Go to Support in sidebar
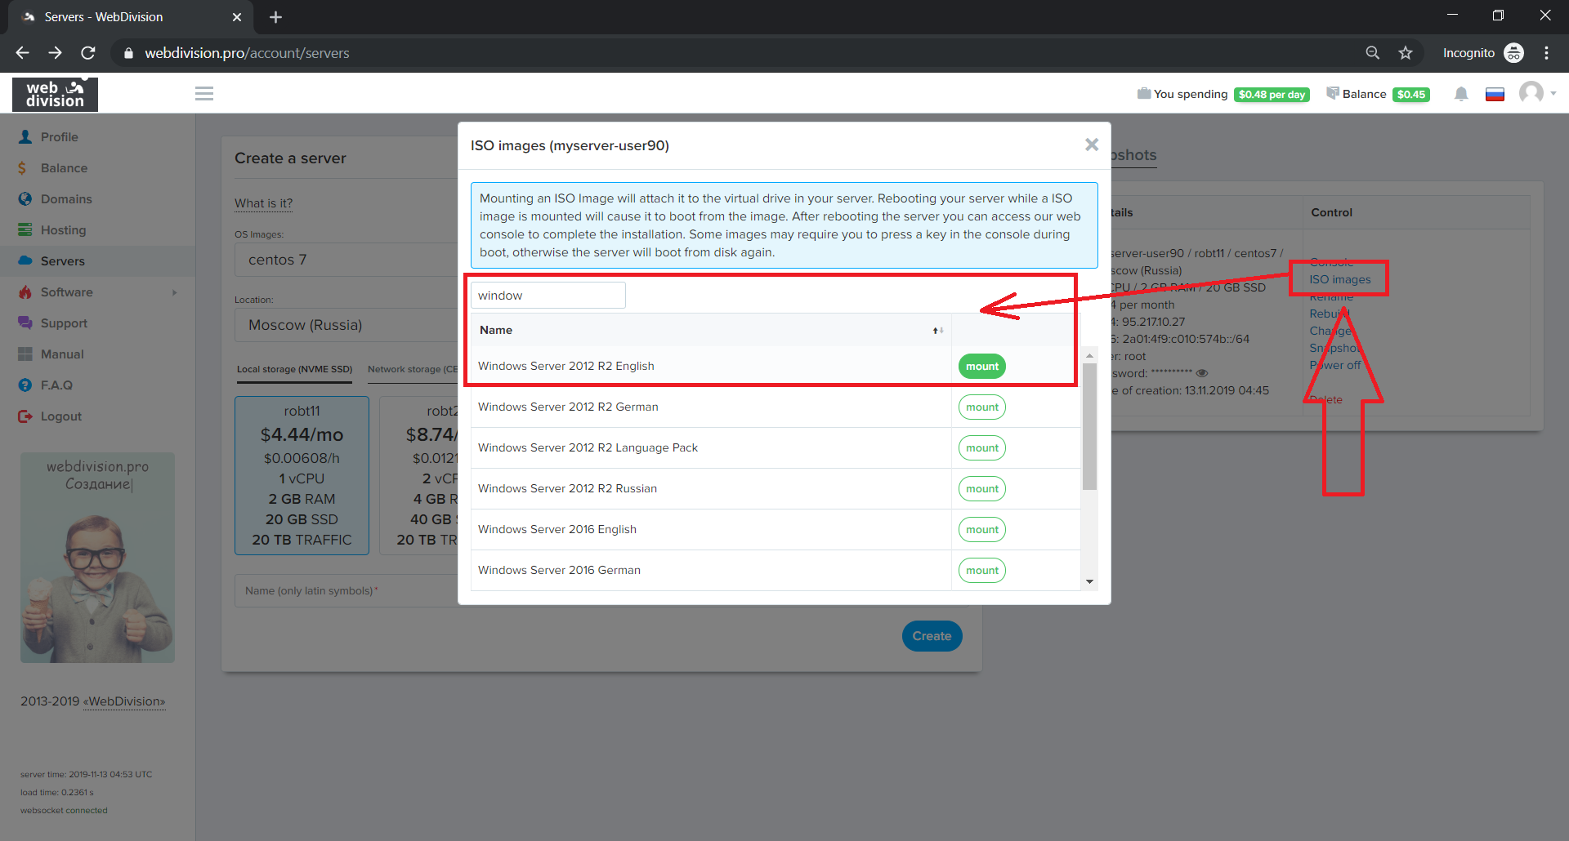Viewport: 1569px width, 841px height. pos(64,323)
